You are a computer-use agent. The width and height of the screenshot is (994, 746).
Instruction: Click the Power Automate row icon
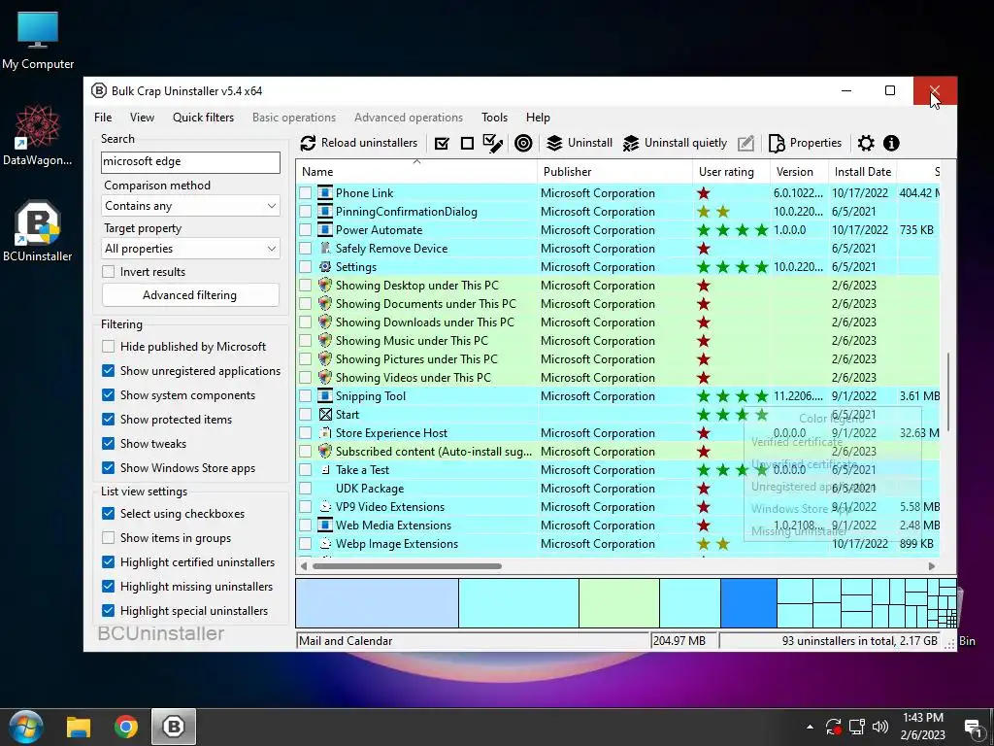325,229
